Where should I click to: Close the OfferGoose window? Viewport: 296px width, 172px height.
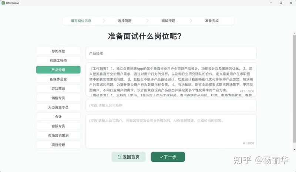click(x=291, y=3)
